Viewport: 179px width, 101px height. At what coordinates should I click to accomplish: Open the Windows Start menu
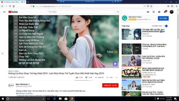click(3, 98)
